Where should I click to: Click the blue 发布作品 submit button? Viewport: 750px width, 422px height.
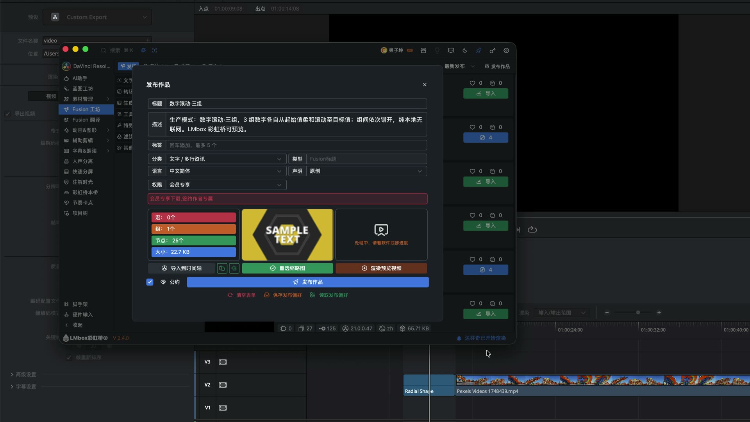pyautogui.click(x=308, y=282)
